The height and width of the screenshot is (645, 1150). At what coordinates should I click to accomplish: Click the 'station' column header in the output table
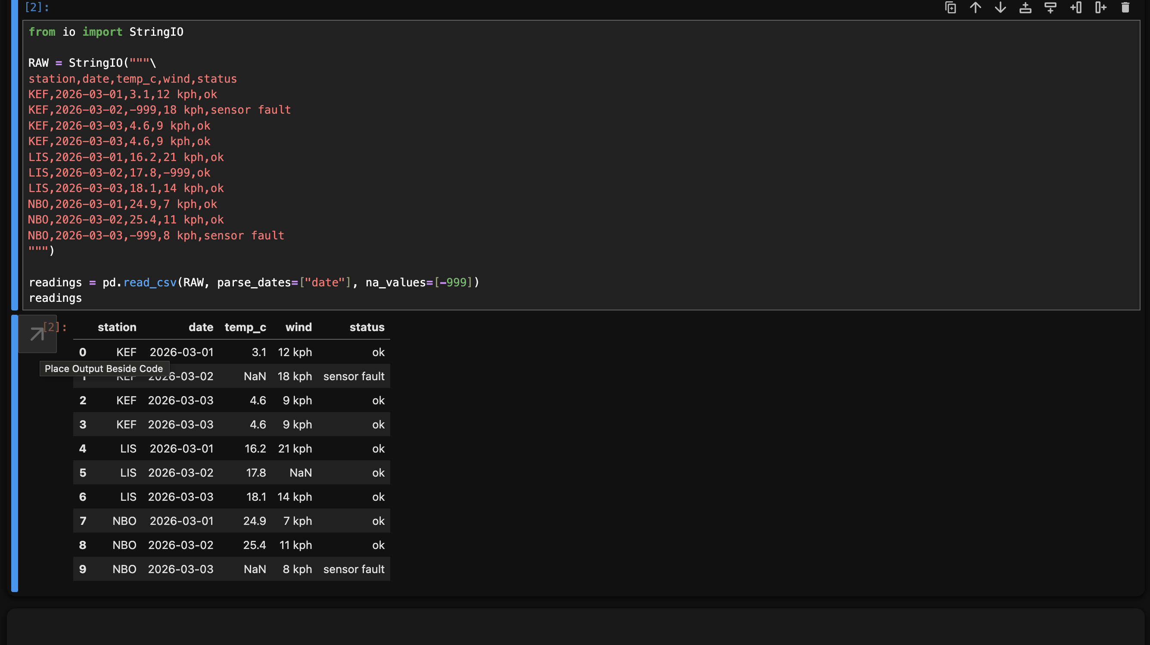[x=117, y=327]
